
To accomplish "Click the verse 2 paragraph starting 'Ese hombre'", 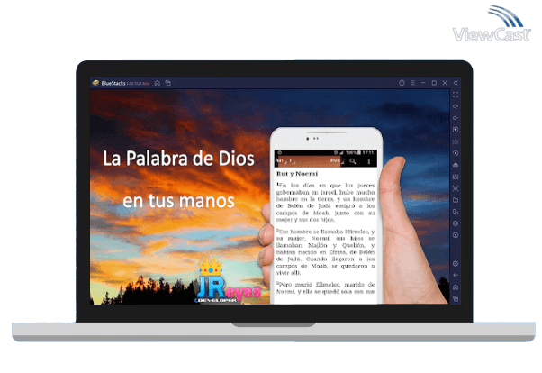I will click(x=325, y=252).
